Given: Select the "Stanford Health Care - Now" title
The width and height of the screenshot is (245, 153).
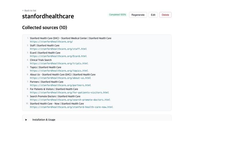Looking at the screenshot, I should (x=57, y=104).
